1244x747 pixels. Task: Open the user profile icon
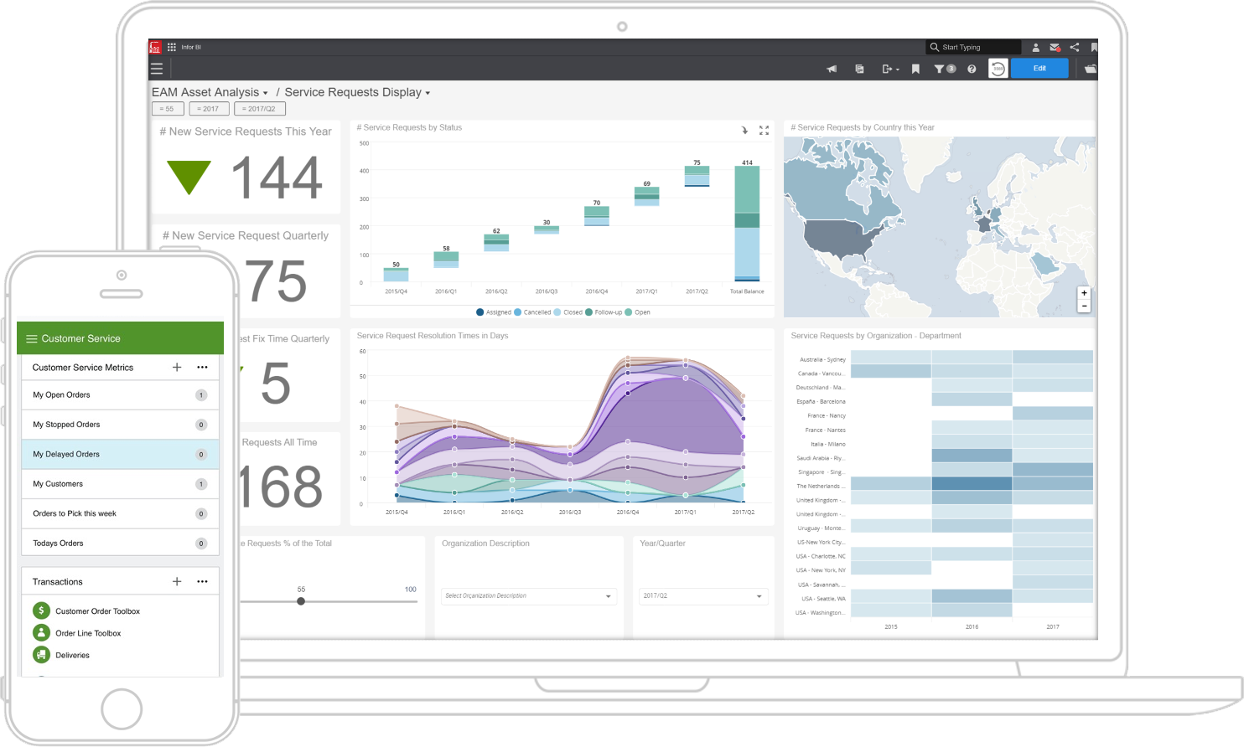click(x=1035, y=47)
